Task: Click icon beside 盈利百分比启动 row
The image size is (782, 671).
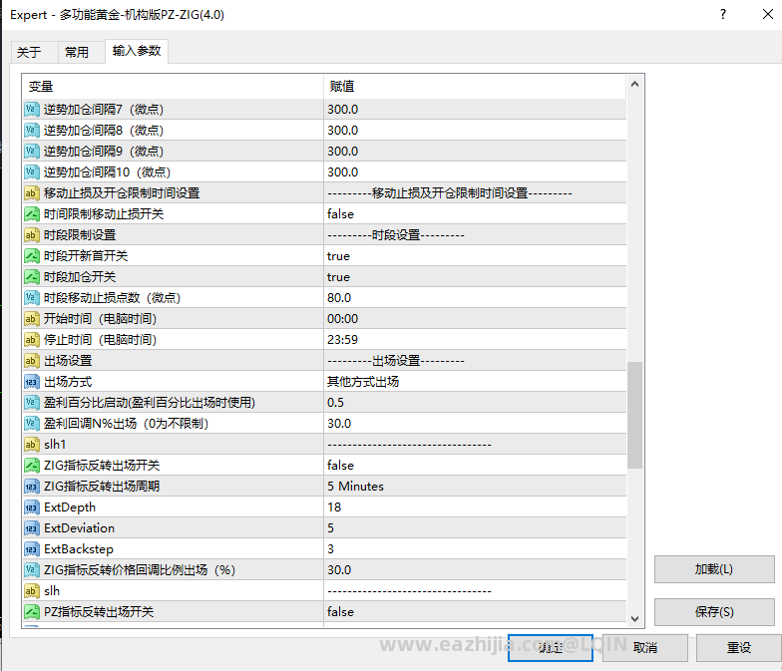Action: point(32,403)
